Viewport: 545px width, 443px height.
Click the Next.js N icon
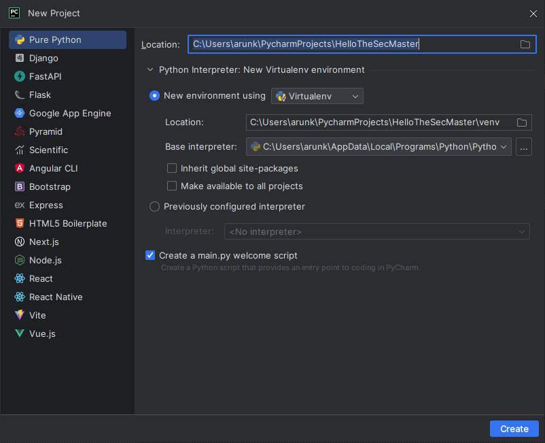coord(20,242)
